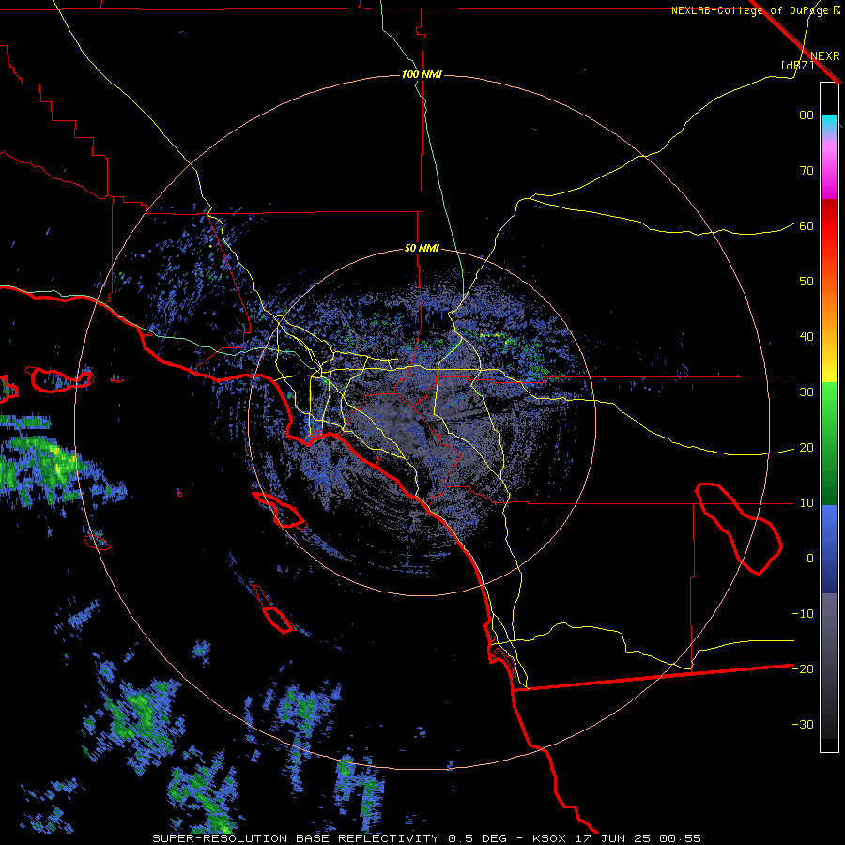Click the 40 value on the dBZ scale
This screenshot has height=845, width=845.
point(807,337)
